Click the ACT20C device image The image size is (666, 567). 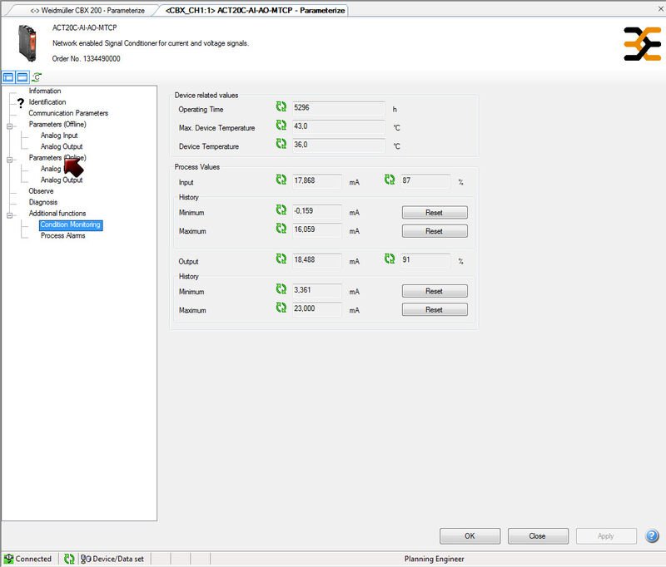pyautogui.click(x=27, y=43)
